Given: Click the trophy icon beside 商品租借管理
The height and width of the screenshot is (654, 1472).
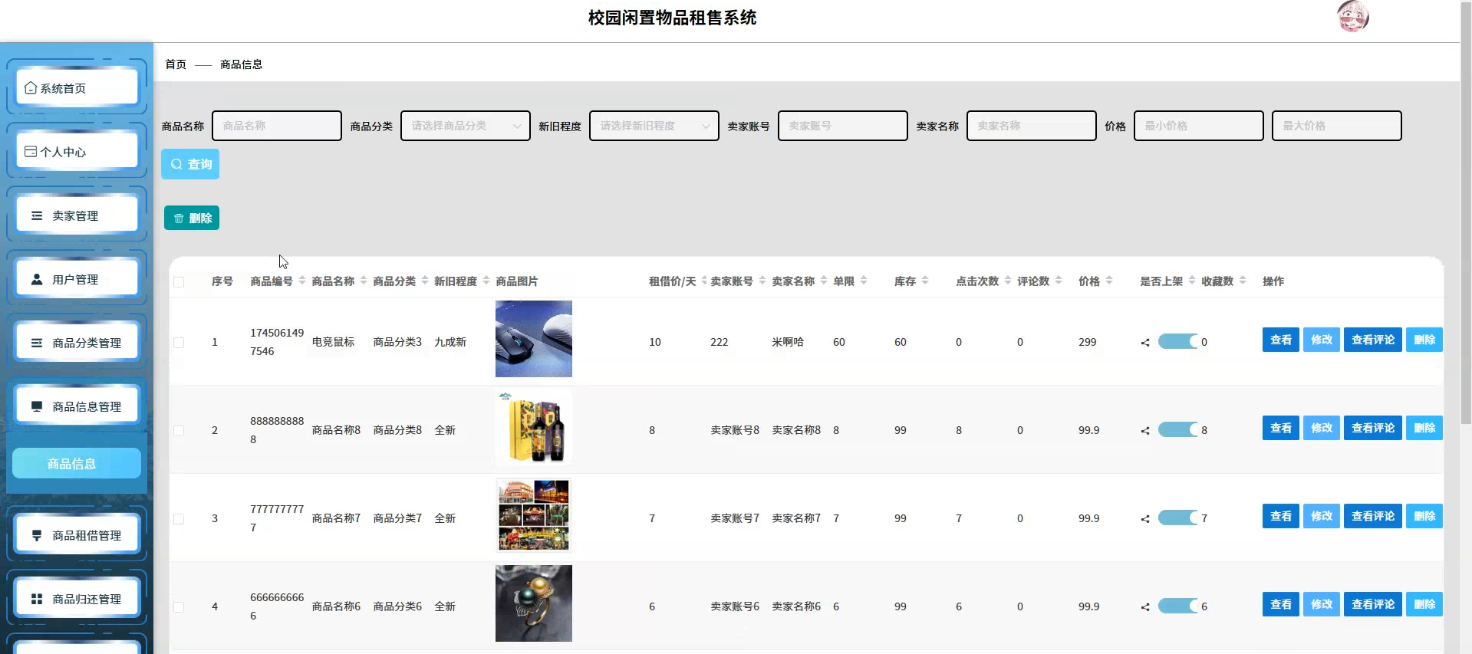Looking at the screenshot, I should (37, 535).
